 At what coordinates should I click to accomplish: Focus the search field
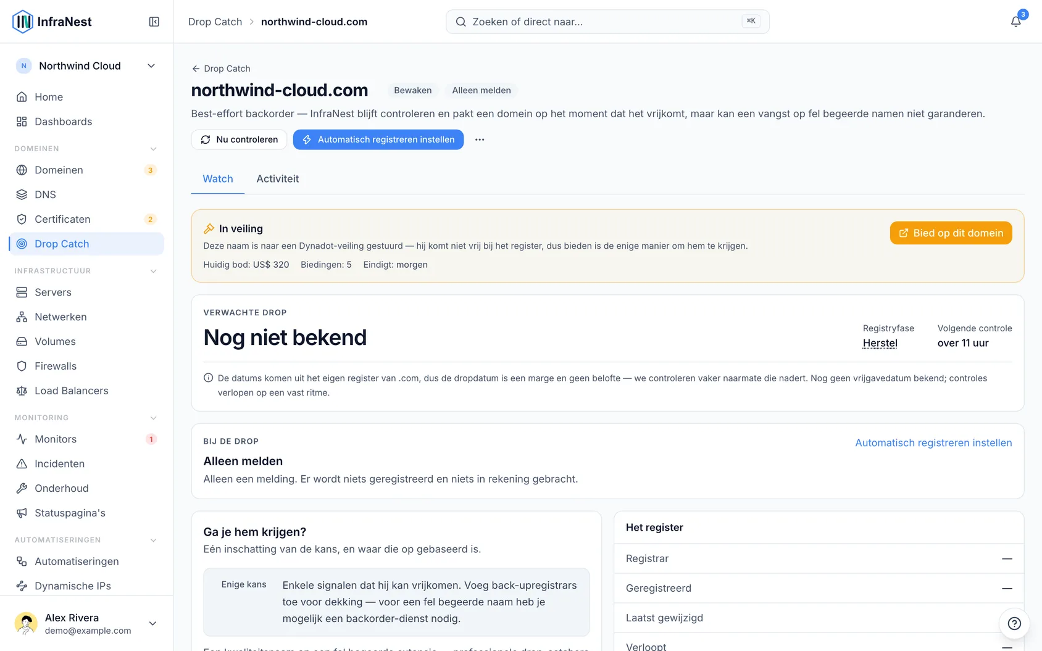pos(607,22)
